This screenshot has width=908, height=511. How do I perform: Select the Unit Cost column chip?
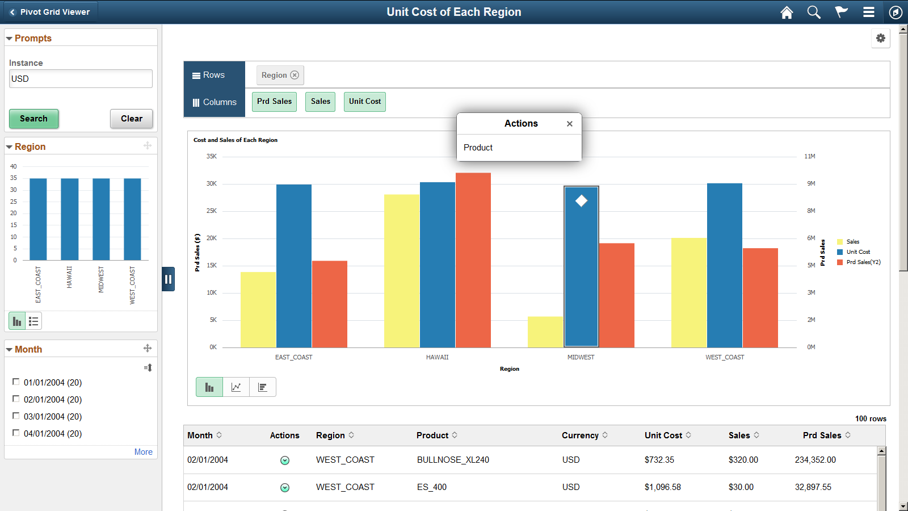[x=365, y=102]
